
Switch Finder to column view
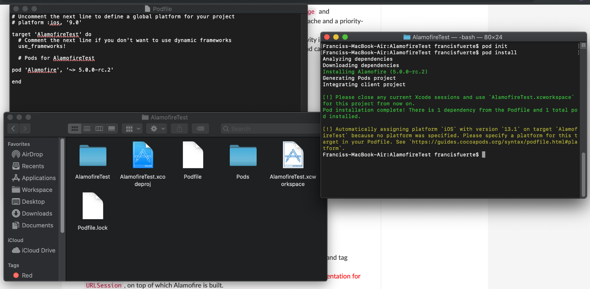point(99,128)
